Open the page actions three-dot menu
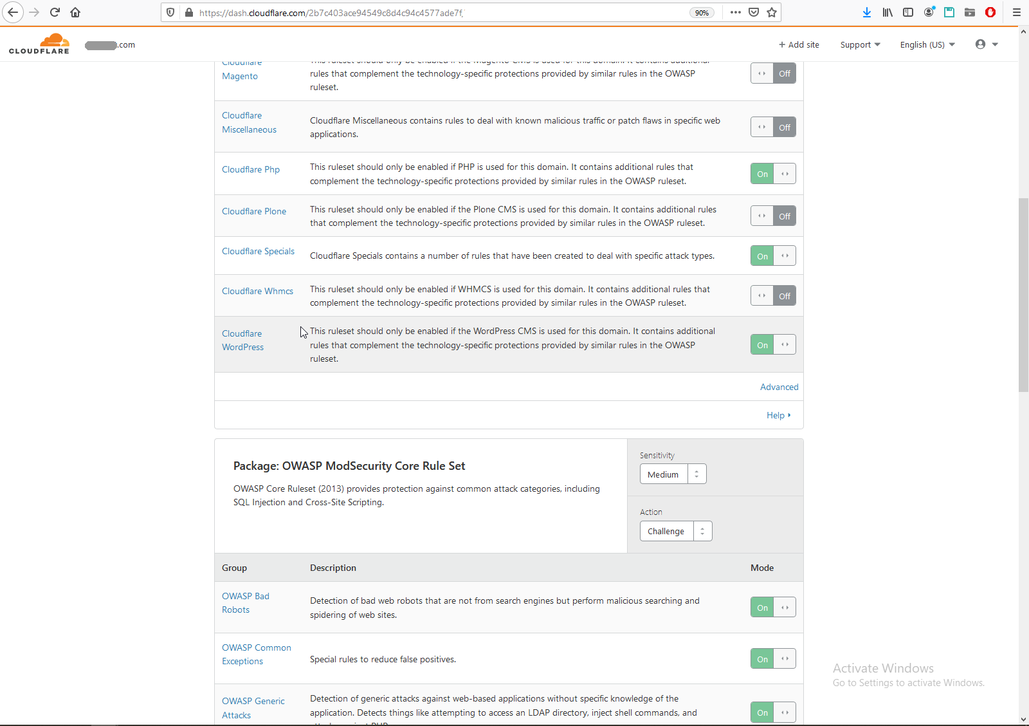The image size is (1029, 726). click(736, 12)
